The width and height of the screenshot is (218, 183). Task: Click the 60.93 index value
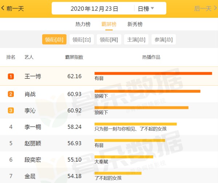[x=74, y=94]
